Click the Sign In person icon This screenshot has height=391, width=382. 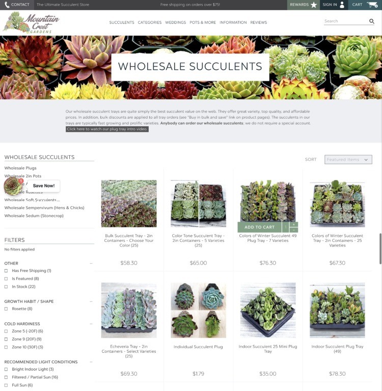point(342,5)
